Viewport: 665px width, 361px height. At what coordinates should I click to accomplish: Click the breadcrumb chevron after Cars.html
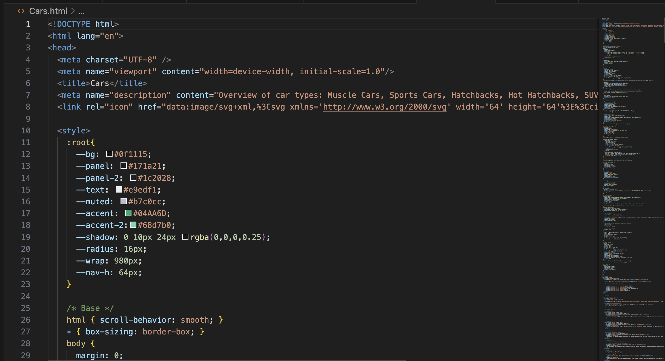[73, 11]
